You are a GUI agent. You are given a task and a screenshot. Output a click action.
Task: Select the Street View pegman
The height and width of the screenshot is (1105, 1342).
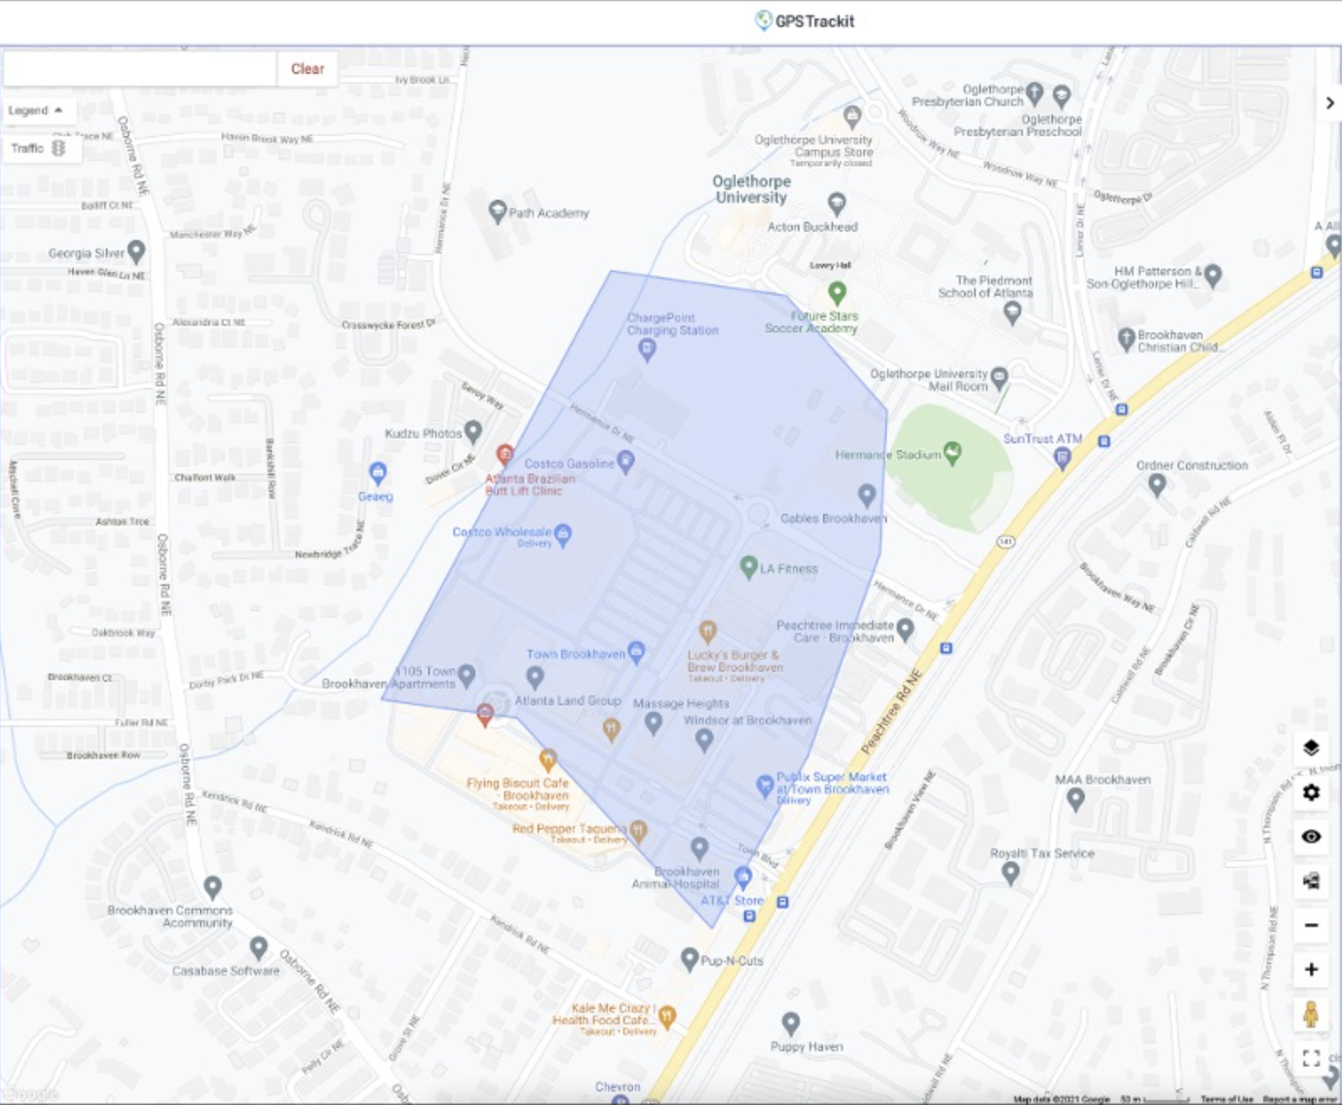pos(1311,1013)
